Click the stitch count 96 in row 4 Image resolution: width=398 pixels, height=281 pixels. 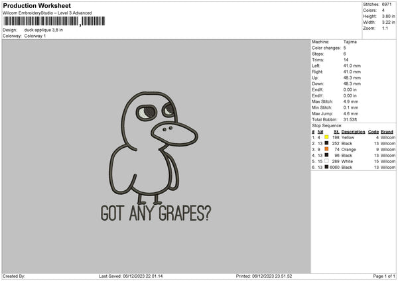pos(337,156)
